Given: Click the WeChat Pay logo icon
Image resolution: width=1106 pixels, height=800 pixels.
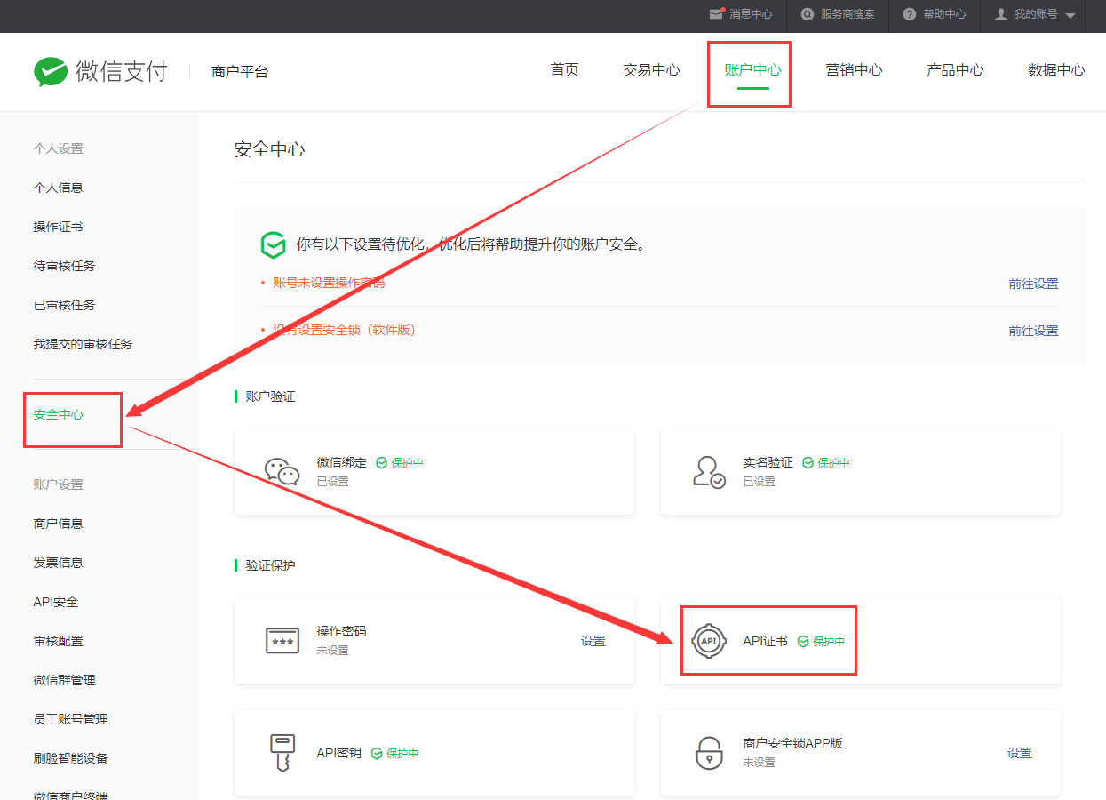Looking at the screenshot, I should point(51,72).
